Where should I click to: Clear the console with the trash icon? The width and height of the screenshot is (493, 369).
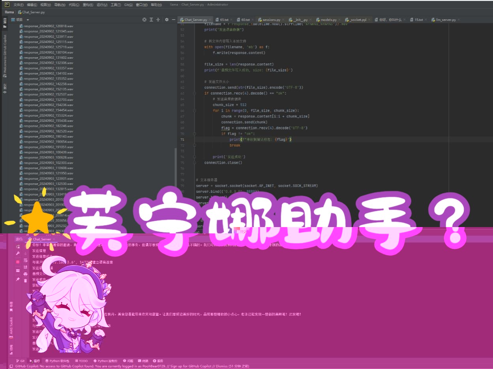[26, 281]
